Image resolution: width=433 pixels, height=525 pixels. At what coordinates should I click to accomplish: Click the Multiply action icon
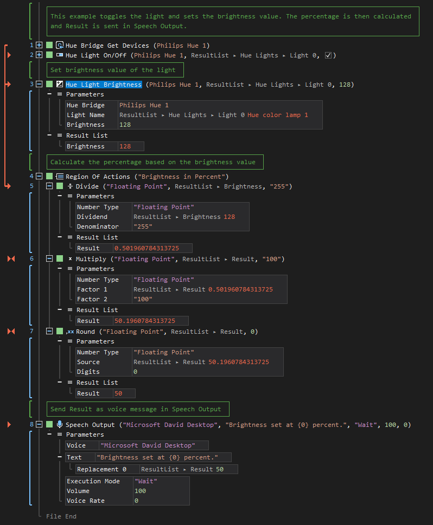pyautogui.click(x=70, y=259)
